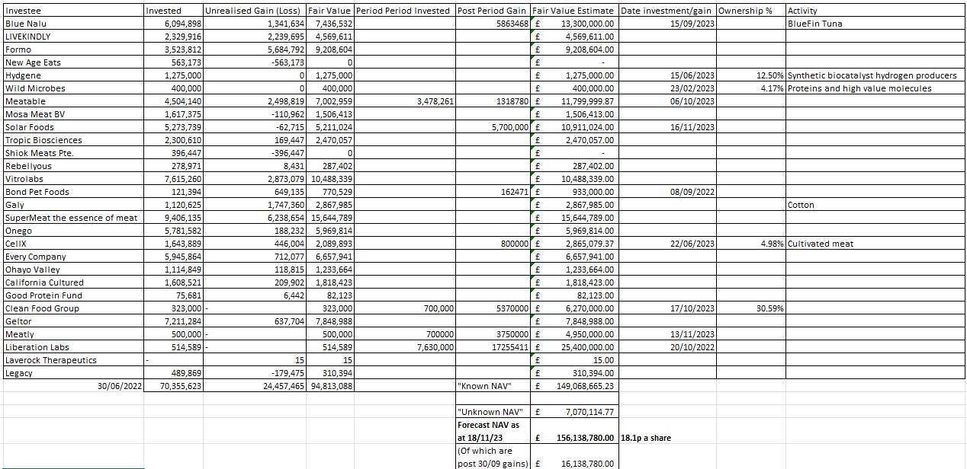Select the 'California Cultured' cell
The height and width of the screenshot is (469, 967).
73,282
